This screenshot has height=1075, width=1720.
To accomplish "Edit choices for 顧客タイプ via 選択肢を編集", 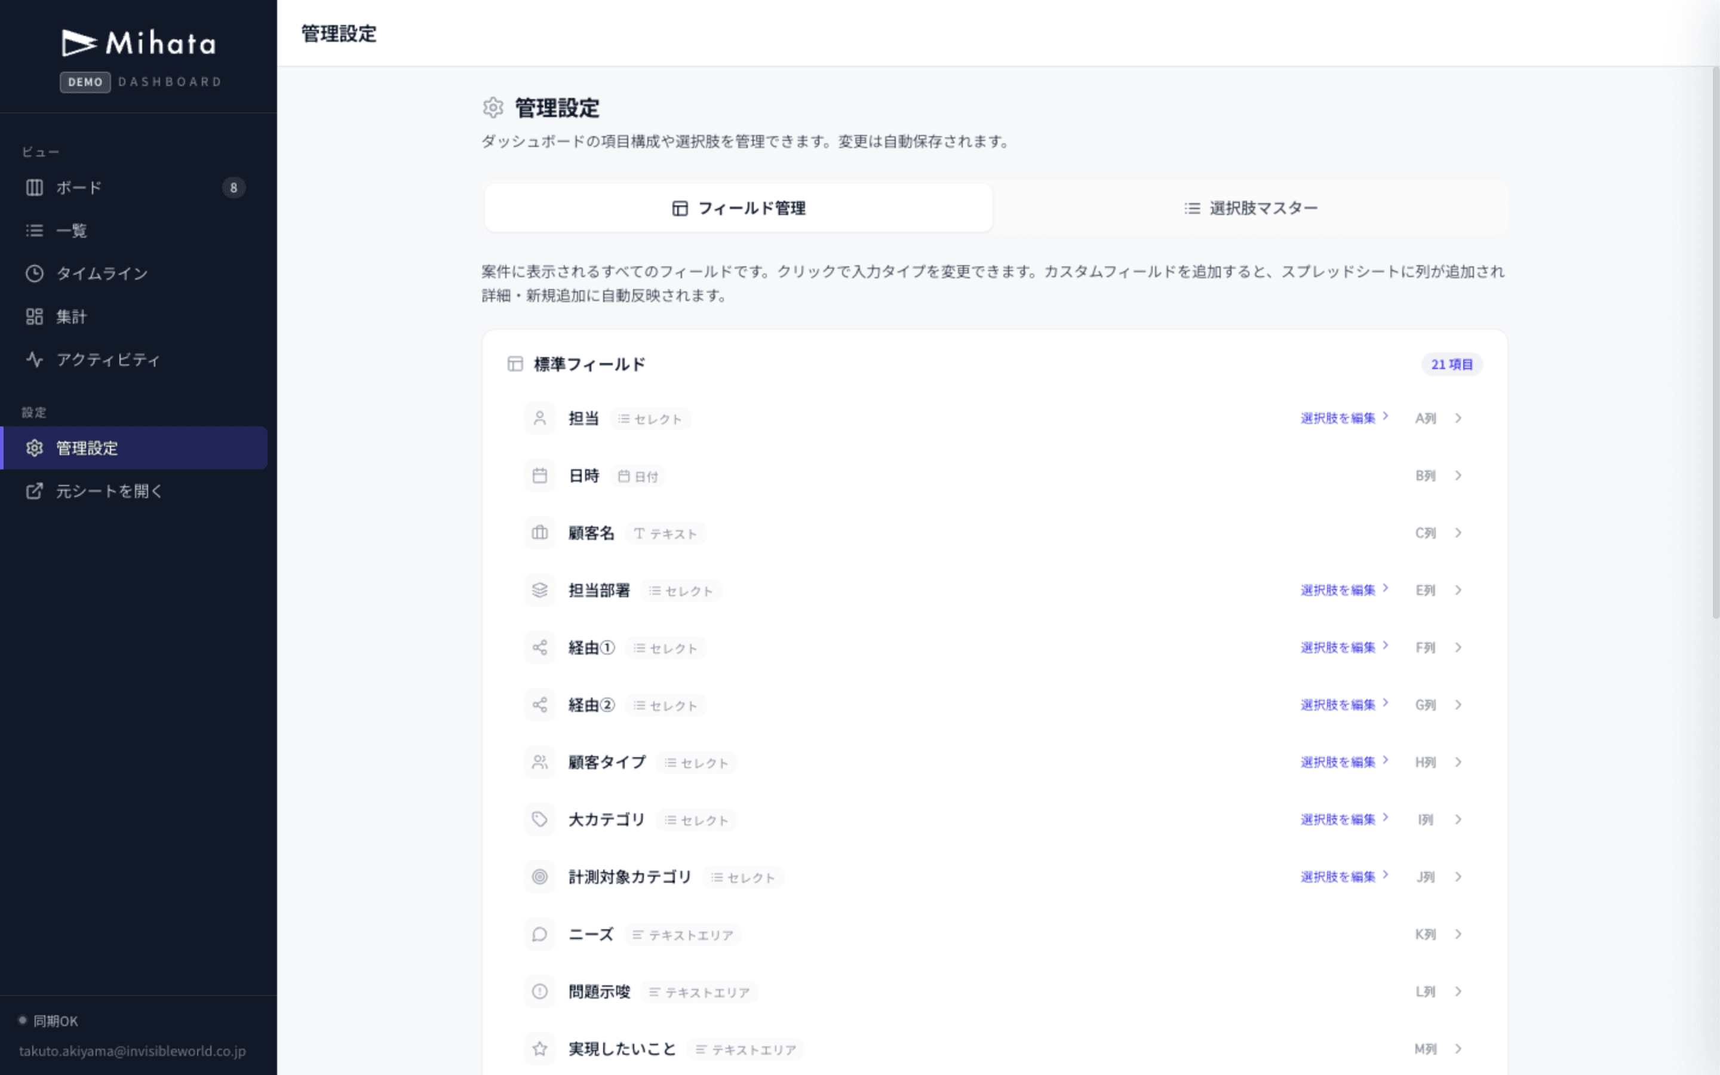I will coord(1345,762).
